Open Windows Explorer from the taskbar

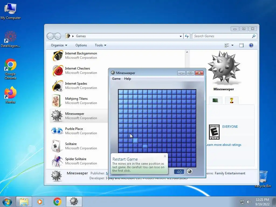24,202
